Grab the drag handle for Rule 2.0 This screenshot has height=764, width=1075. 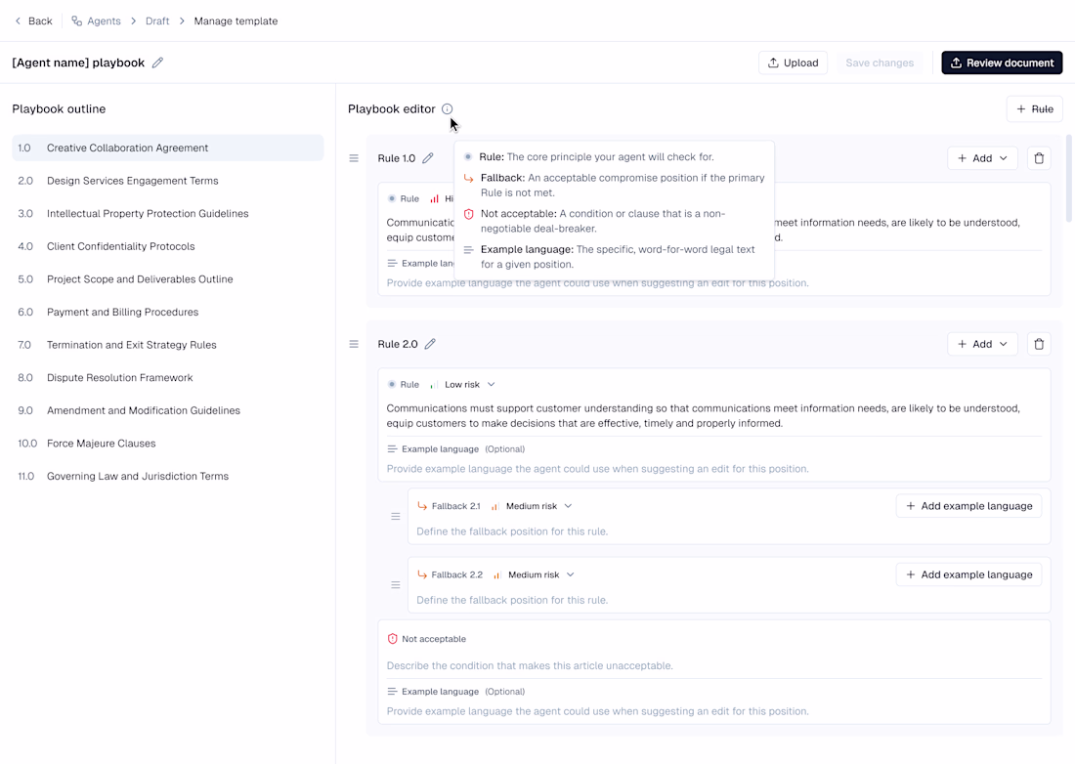click(x=354, y=344)
